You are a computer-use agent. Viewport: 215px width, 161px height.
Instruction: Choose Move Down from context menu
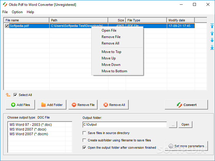tap(117, 65)
